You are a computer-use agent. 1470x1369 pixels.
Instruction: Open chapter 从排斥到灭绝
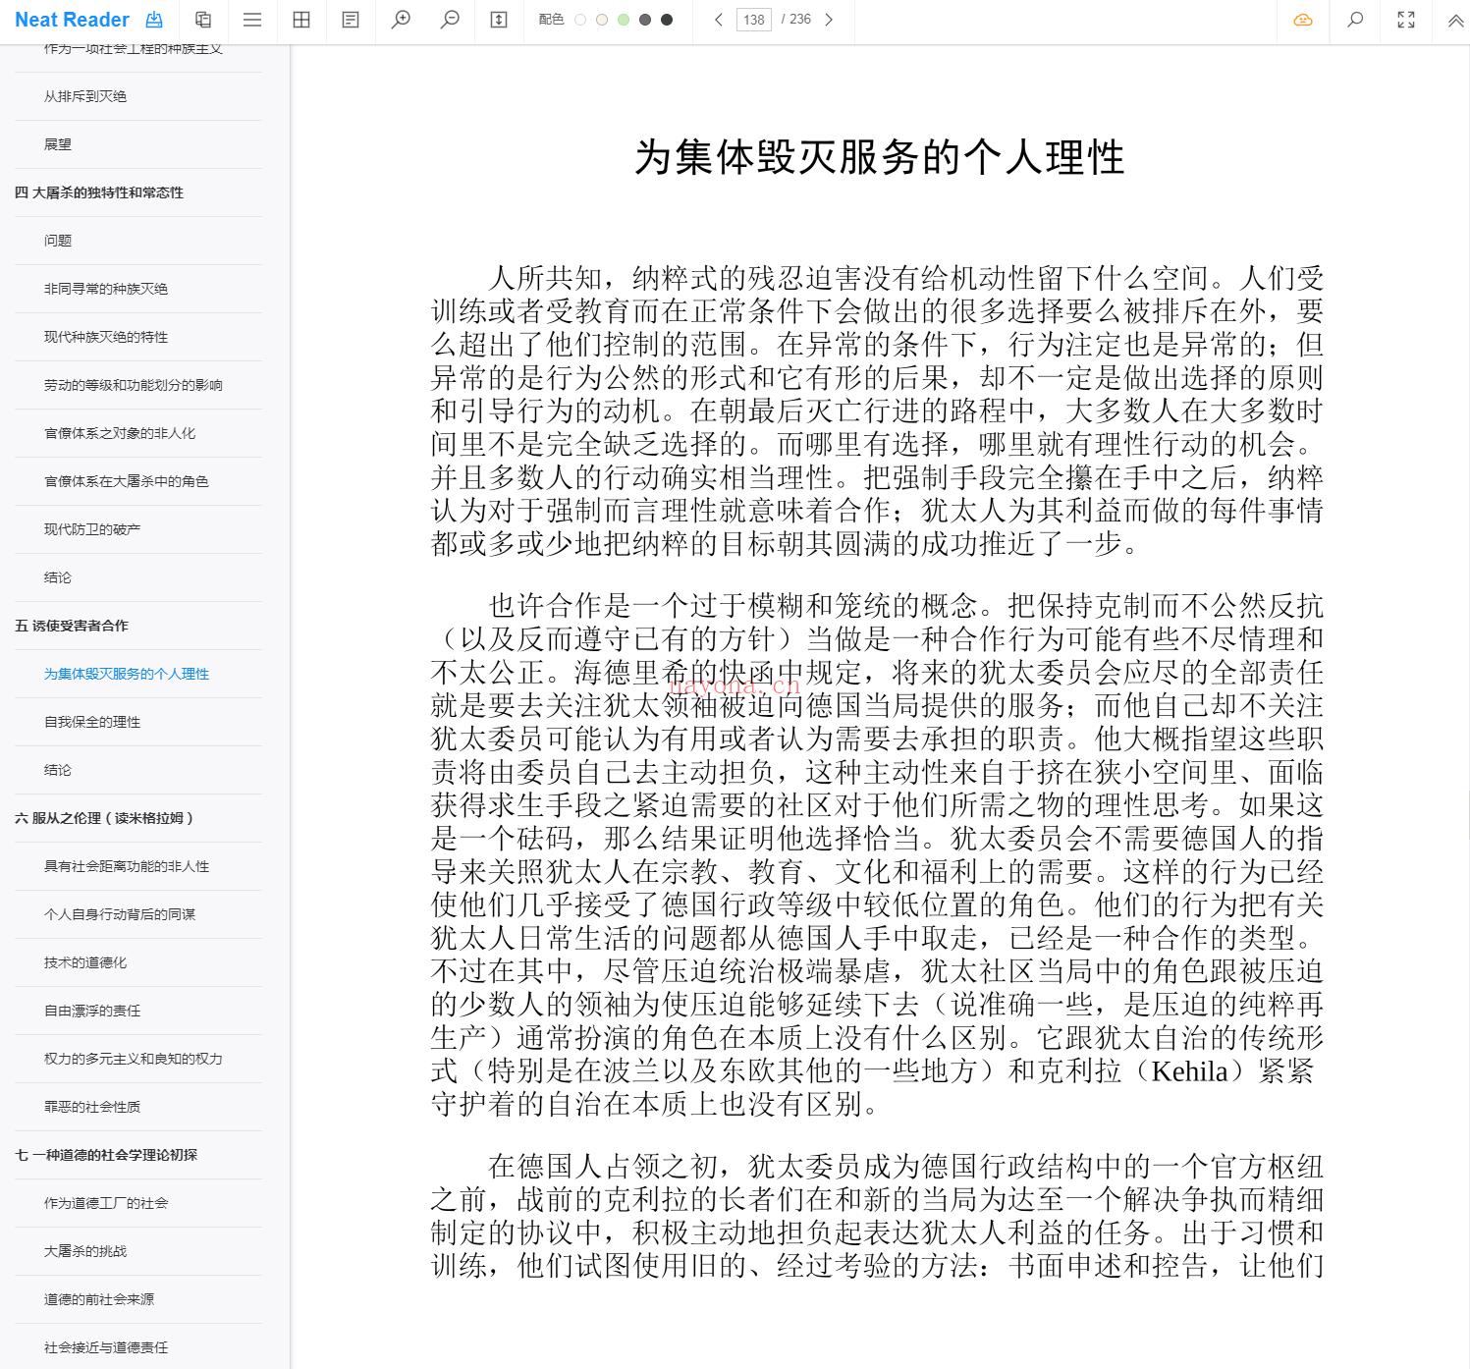(85, 96)
